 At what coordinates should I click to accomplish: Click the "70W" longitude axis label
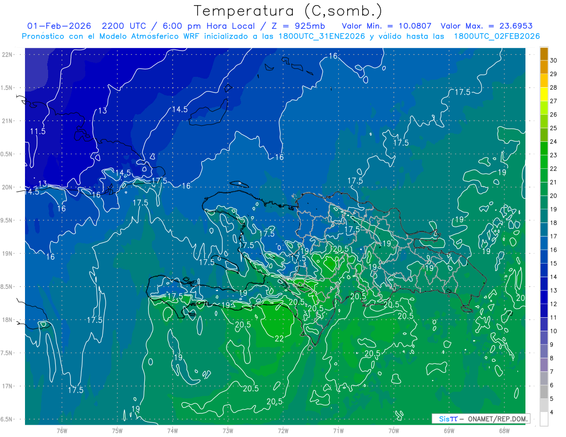[394, 431]
